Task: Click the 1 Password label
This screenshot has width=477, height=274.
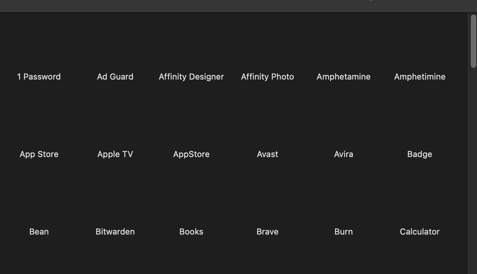Action: pos(39,76)
